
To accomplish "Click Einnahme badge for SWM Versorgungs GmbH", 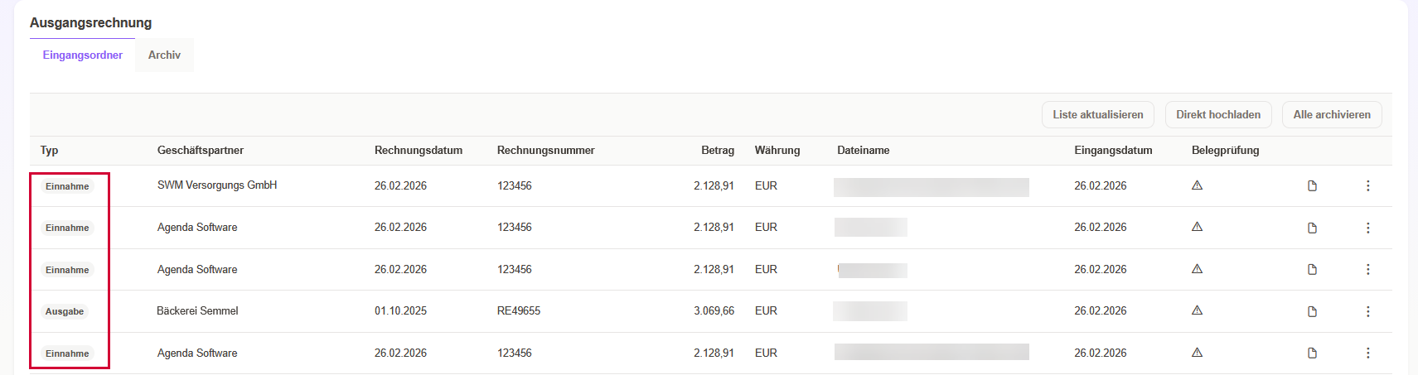I will click(67, 187).
